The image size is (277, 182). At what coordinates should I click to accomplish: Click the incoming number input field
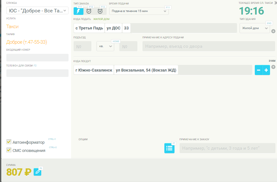point(37,58)
